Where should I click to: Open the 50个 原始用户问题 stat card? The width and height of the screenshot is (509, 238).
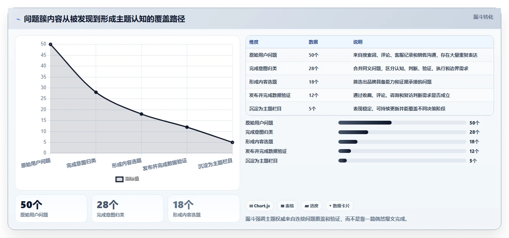(x=51, y=208)
